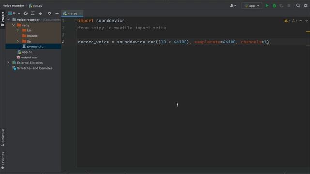
Task: Run the app configuration with green play button
Action: click(267, 6)
